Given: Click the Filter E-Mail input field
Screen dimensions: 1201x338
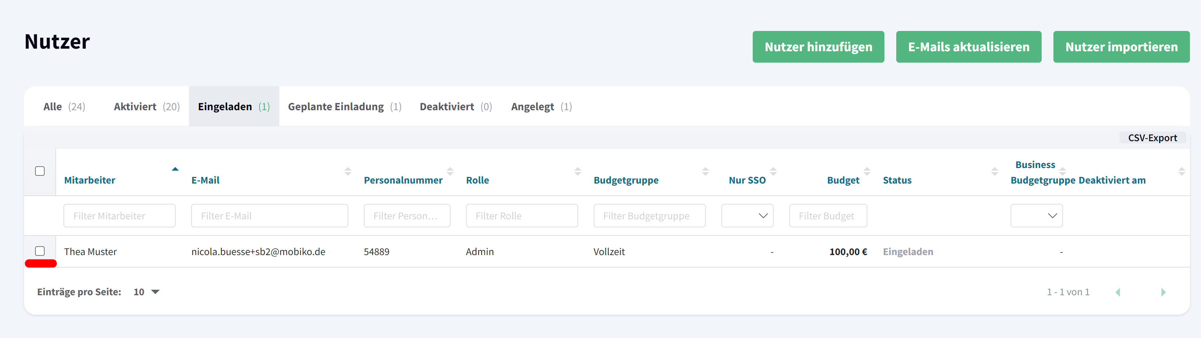Looking at the screenshot, I should [x=269, y=216].
